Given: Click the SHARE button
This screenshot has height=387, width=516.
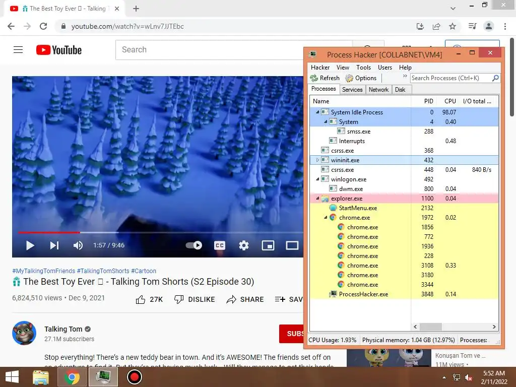Looking at the screenshot, I should 245,299.
